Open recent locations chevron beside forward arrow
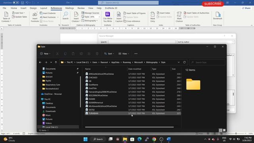Viewport: 254px width, 143px height. coord(51,62)
